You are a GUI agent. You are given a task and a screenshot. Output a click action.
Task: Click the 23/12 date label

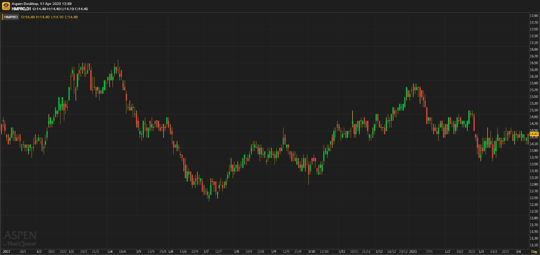tap(404, 251)
